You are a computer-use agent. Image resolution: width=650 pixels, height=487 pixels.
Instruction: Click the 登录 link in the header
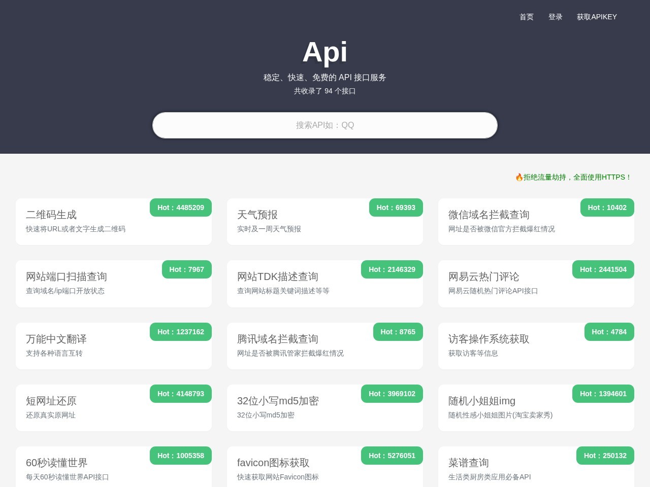tap(556, 17)
